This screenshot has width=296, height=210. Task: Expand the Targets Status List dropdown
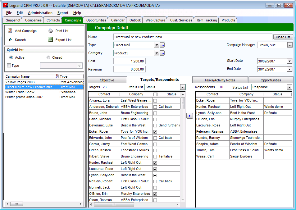click(183, 87)
